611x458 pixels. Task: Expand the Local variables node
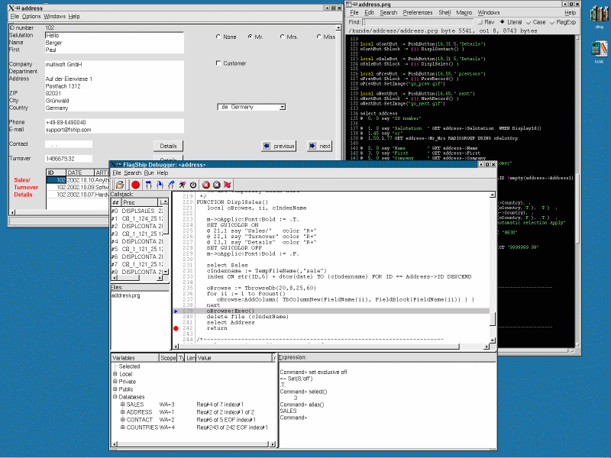point(115,374)
